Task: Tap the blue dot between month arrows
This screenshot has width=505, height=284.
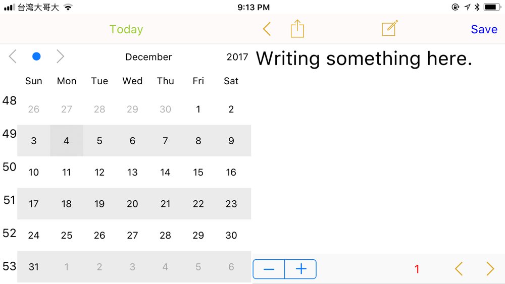Action: coord(36,56)
